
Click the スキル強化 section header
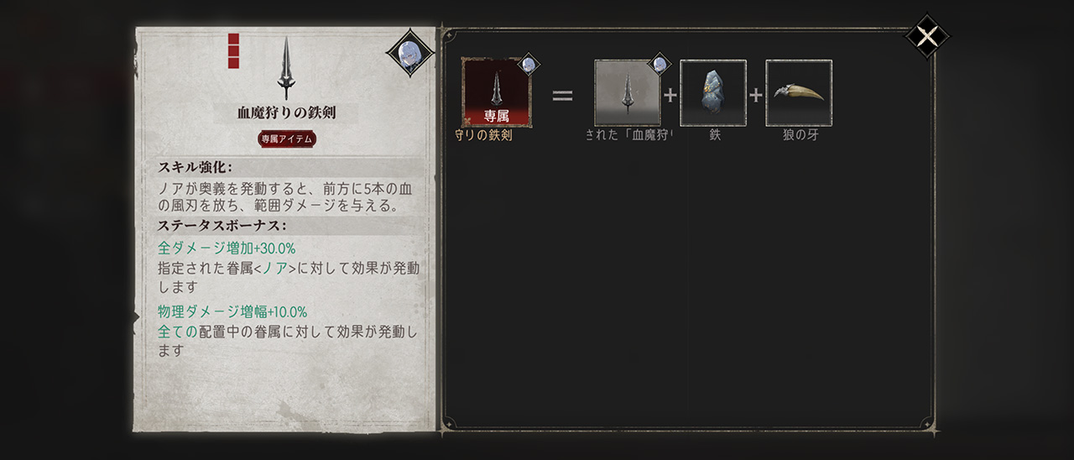tap(196, 167)
